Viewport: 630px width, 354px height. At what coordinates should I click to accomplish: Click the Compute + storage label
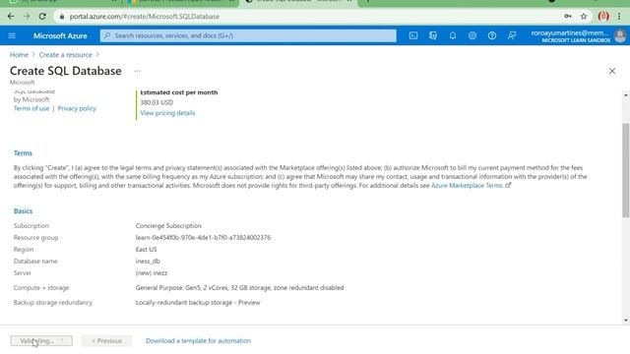(x=41, y=288)
